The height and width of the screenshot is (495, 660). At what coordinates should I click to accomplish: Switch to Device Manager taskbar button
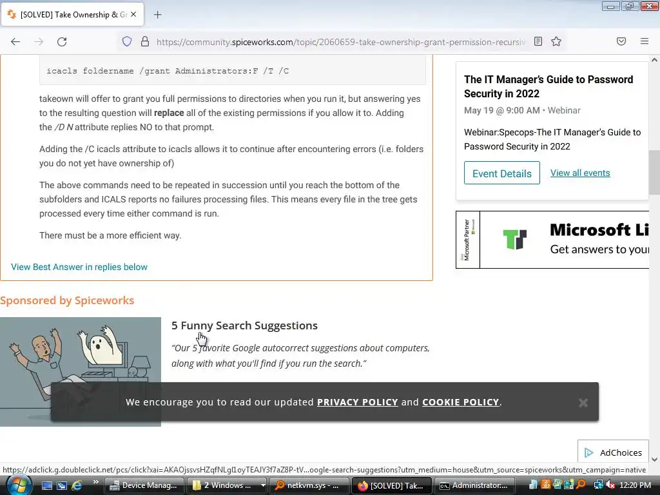coord(144,485)
